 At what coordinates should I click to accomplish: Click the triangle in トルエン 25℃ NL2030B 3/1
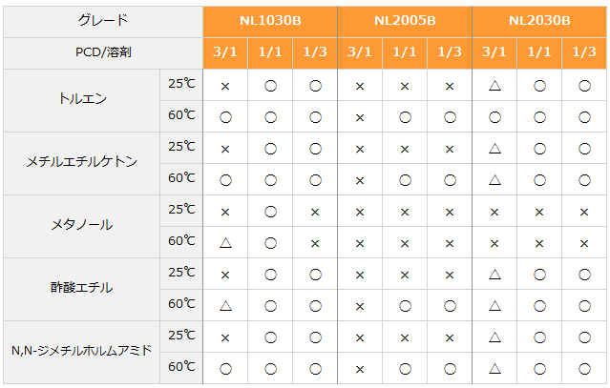pyautogui.click(x=494, y=86)
